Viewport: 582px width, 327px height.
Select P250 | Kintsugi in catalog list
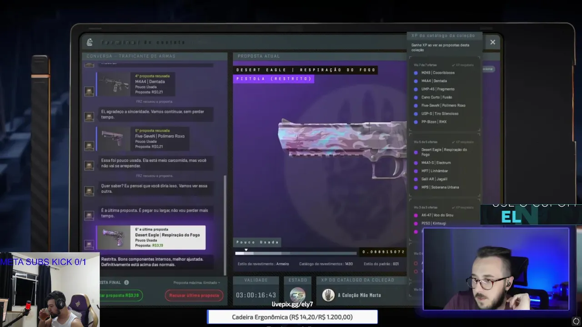click(430, 223)
